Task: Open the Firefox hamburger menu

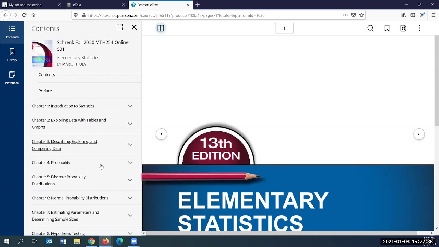Action: coord(433,15)
